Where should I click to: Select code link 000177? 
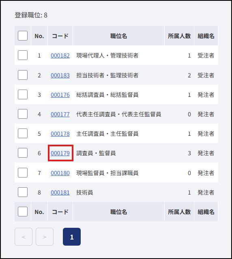pyautogui.click(x=60, y=114)
